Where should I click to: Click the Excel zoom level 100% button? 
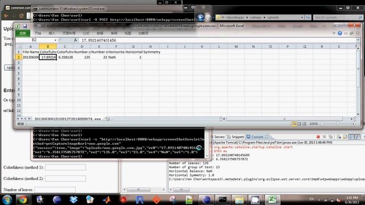[313, 124]
